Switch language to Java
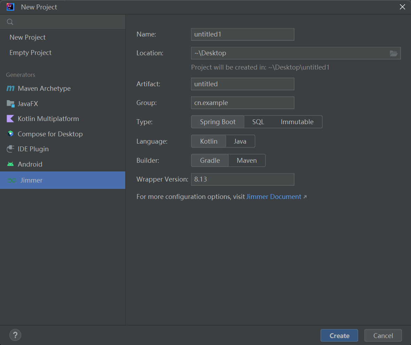The width and height of the screenshot is (411, 345). [240, 141]
